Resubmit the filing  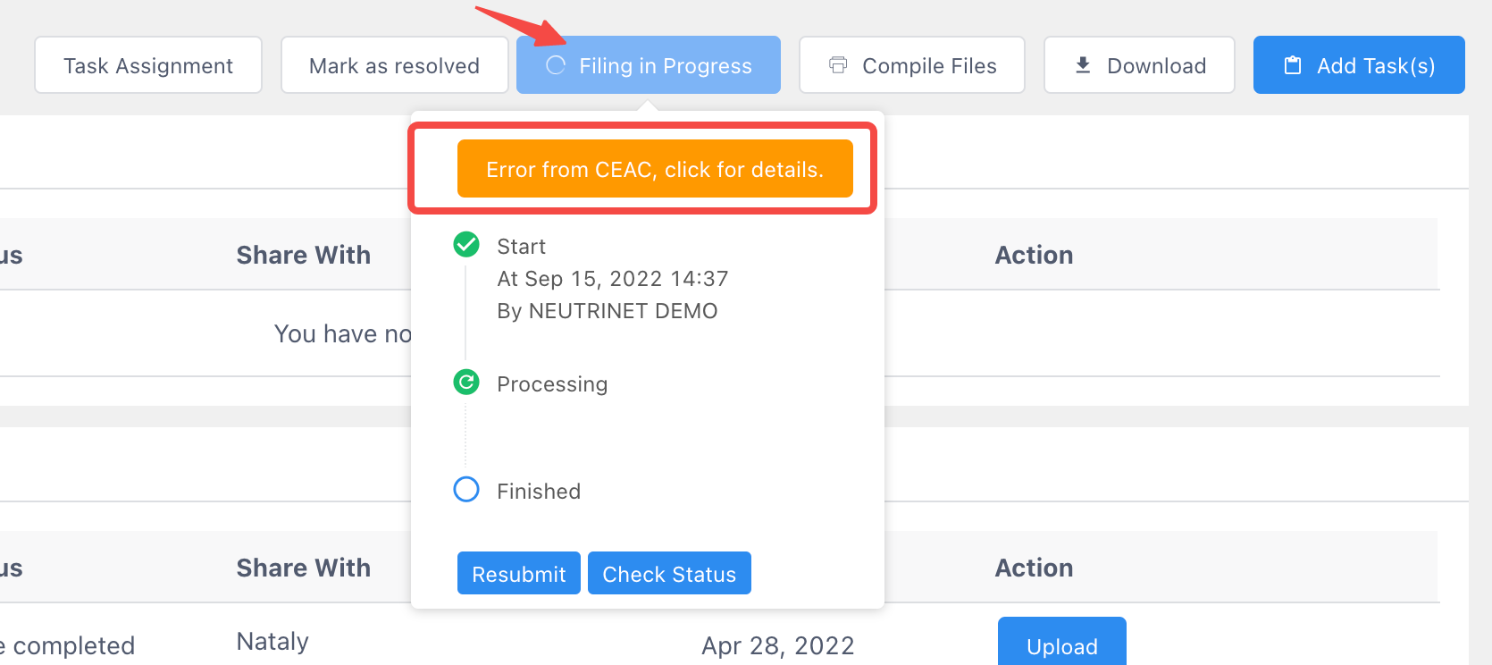click(519, 573)
